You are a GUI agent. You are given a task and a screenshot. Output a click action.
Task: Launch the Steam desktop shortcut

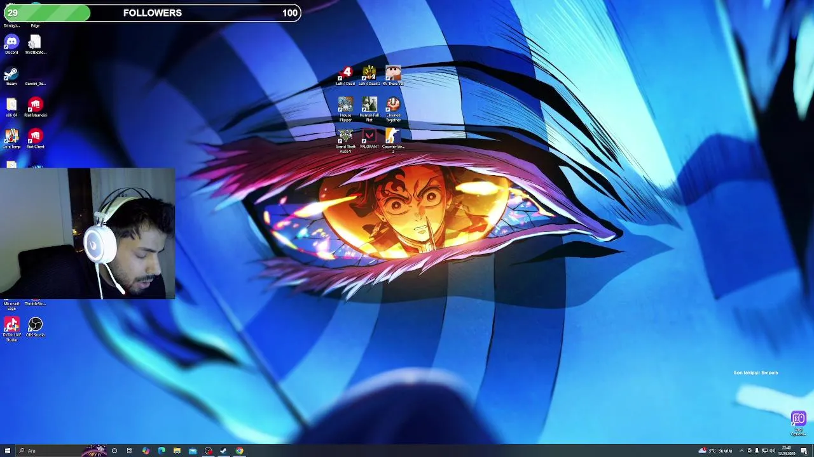pyautogui.click(x=11, y=76)
